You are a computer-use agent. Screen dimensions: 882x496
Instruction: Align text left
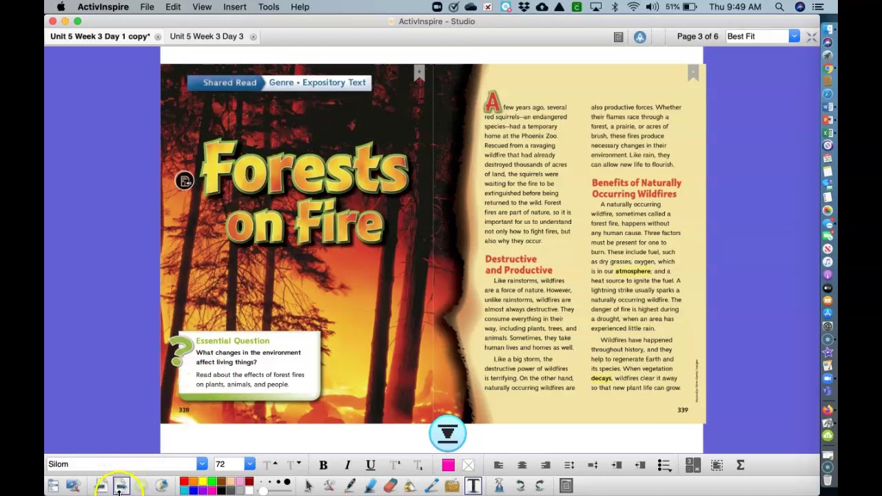point(498,465)
